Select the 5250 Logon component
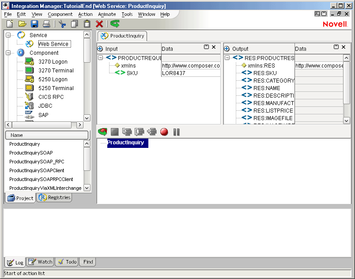The width and height of the screenshot is (355, 279). [53, 79]
